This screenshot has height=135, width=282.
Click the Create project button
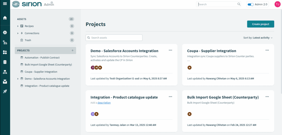(261, 24)
